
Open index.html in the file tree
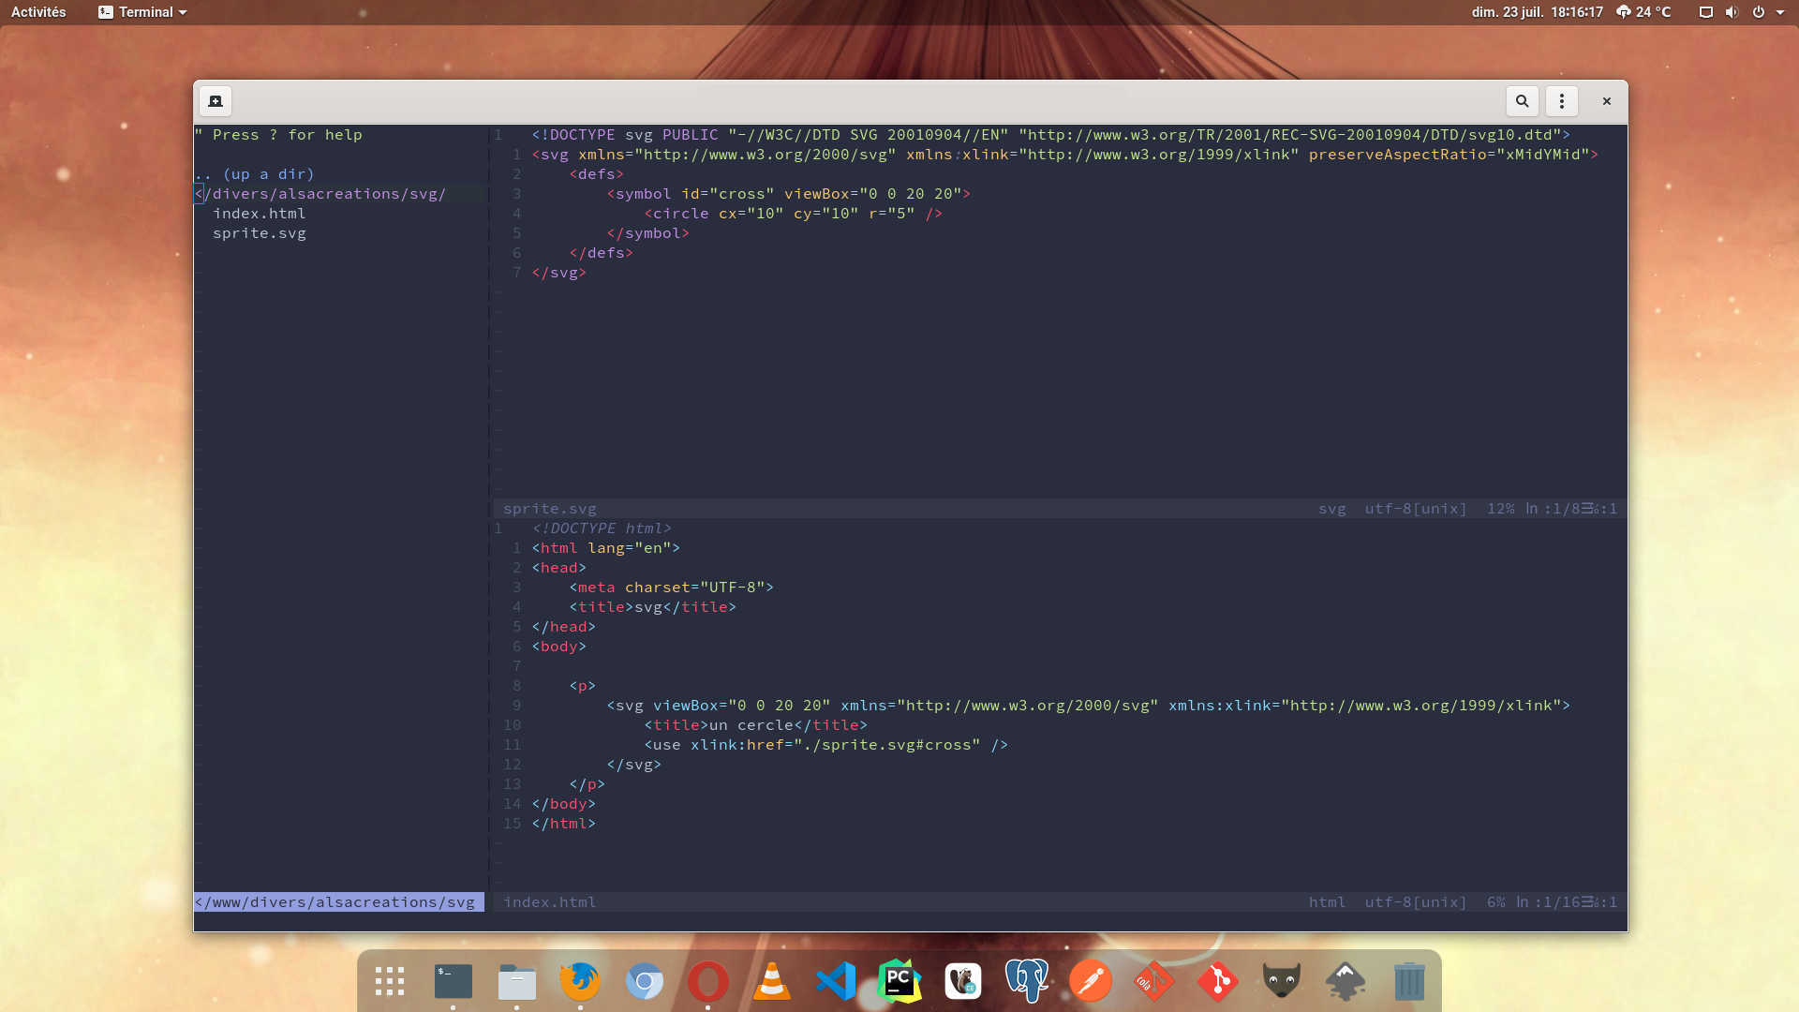tap(259, 214)
